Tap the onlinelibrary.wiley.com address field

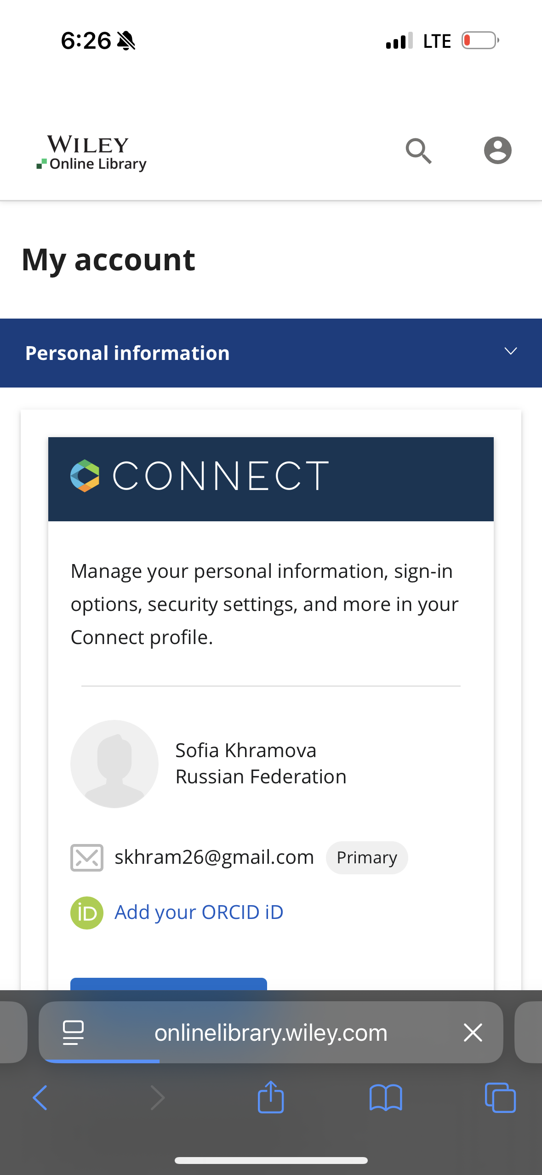(271, 1032)
